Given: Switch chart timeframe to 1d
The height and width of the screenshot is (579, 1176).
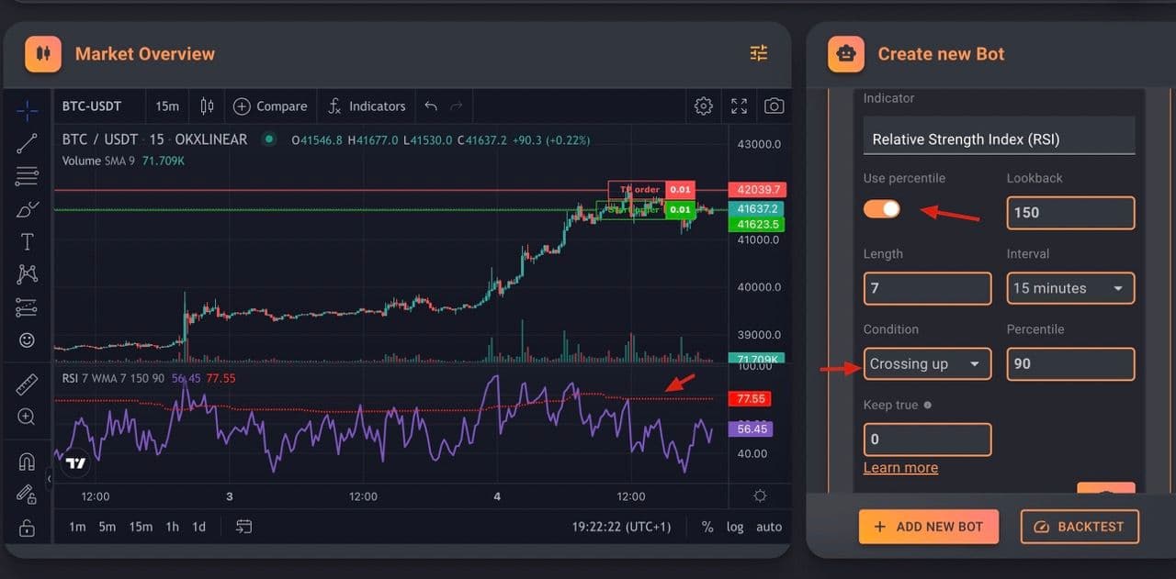Looking at the screenshot, I should click(x=201, y=527).
